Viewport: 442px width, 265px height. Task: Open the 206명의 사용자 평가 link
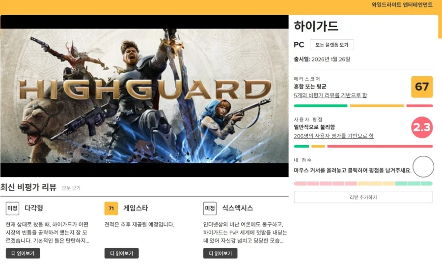click(x=333, y=136)
